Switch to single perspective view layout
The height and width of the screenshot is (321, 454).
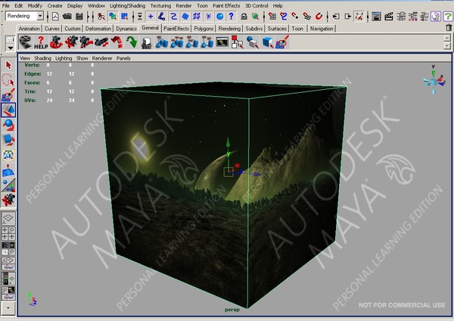click(x=8, y=218)
